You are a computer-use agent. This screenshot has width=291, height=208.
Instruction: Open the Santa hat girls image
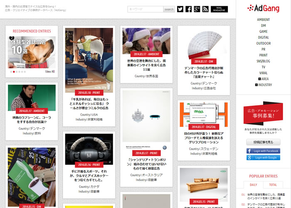[x=146, y=40]
